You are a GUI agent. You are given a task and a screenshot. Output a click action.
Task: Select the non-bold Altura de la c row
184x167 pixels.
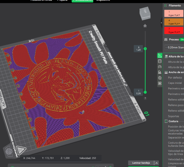pyautogui.click(x=176, y=62)
